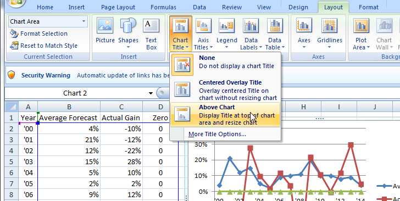Click Format Selection button

(x=39, y=33)
